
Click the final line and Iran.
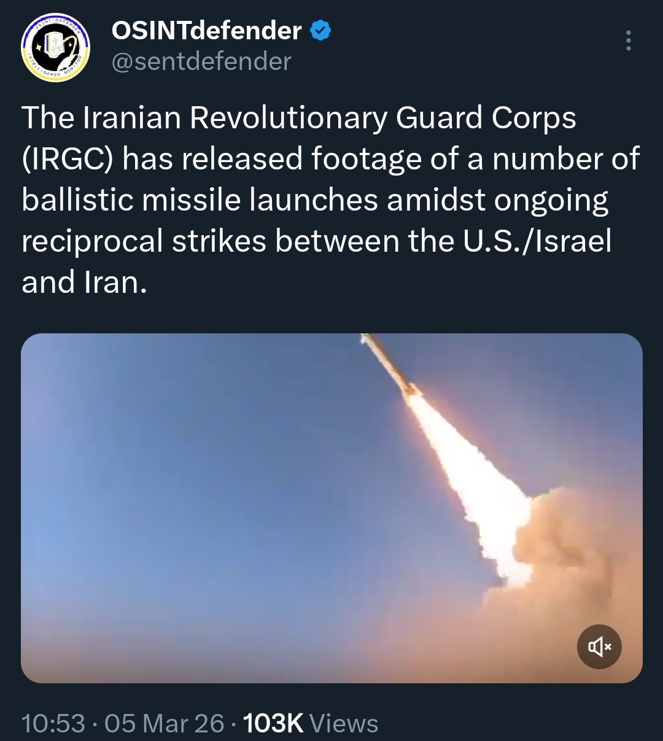pos(85,282)
